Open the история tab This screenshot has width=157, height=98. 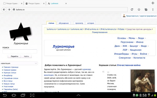pyautogui.click(x=91, y=23)
